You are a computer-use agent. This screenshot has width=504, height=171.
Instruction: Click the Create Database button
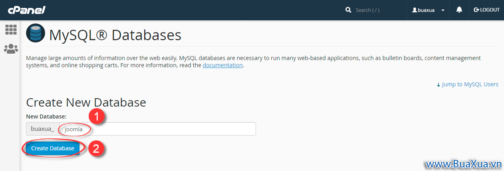[53, 148]
